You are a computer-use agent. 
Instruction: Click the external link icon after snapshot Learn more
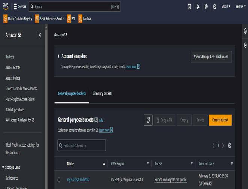[138, 66]
